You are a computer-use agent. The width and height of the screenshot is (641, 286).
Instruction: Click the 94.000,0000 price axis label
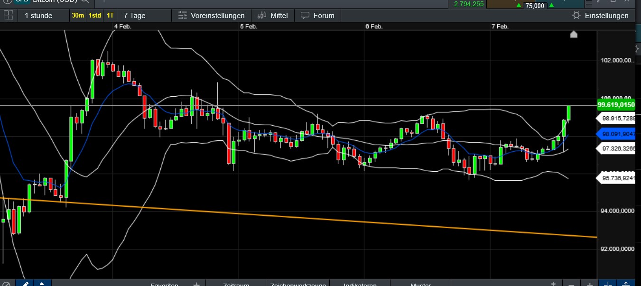point(618,211)
